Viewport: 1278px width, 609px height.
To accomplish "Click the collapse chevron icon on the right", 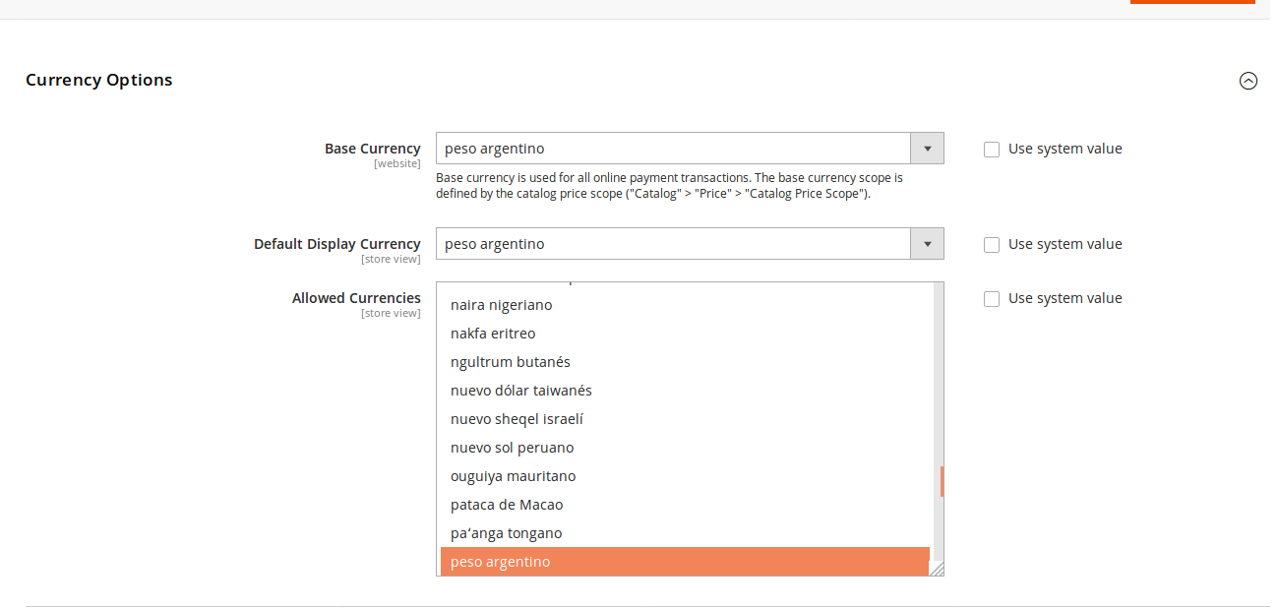I will [1248, 81].
